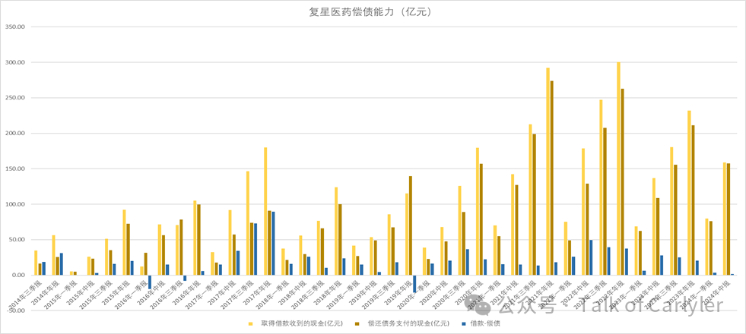Select the yellow borrowing bar for 2022年年报
The image size is (746, 334).
tap(618, 169)
